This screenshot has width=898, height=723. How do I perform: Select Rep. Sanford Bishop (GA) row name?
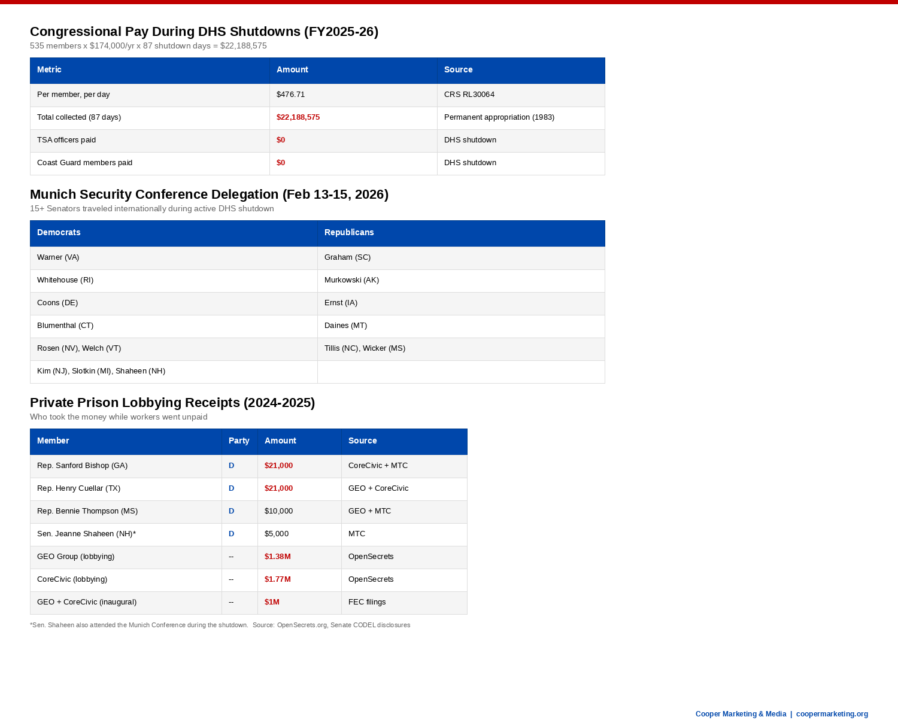tap(83, 466)
